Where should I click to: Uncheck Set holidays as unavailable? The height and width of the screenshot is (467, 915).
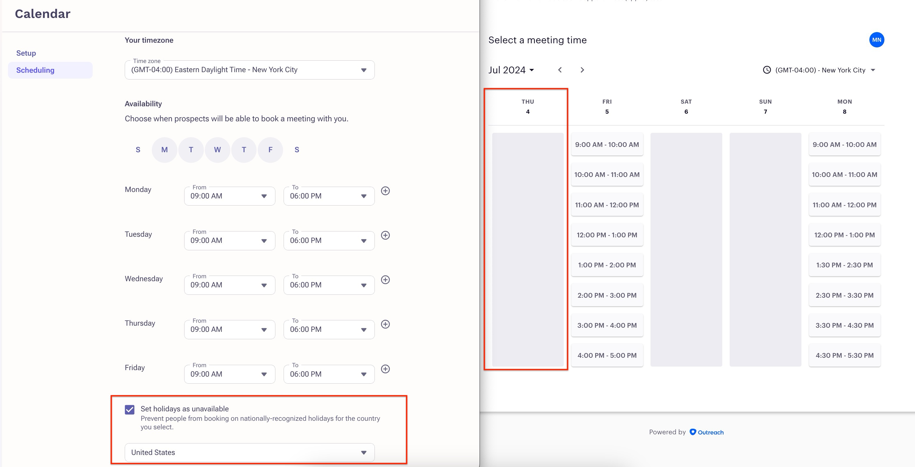click(130, 409)
